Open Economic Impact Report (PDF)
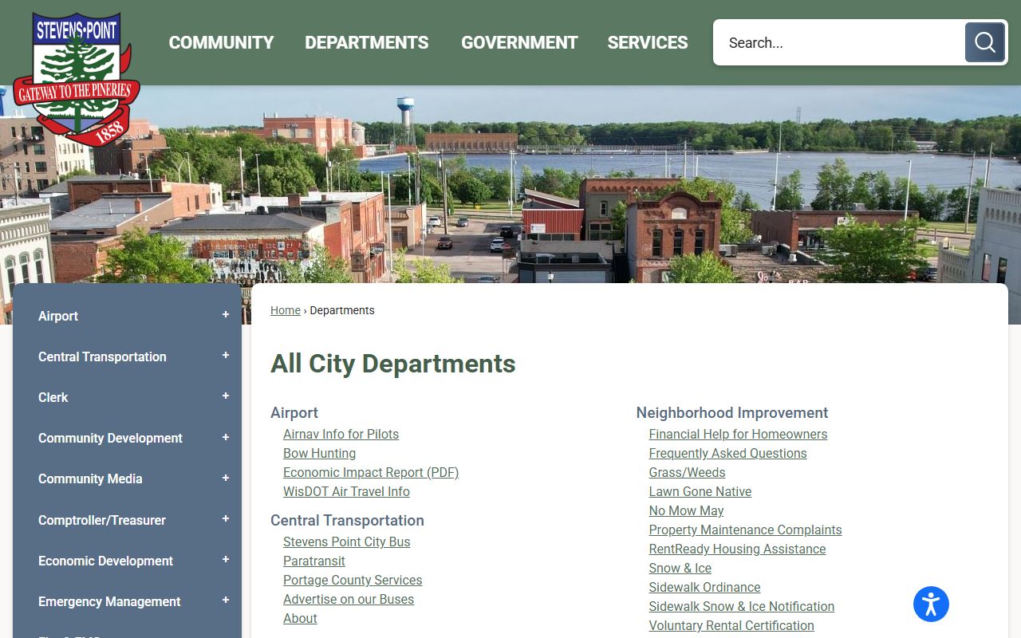The height and width of the screenshot is (638, 1021). [371, 472]
